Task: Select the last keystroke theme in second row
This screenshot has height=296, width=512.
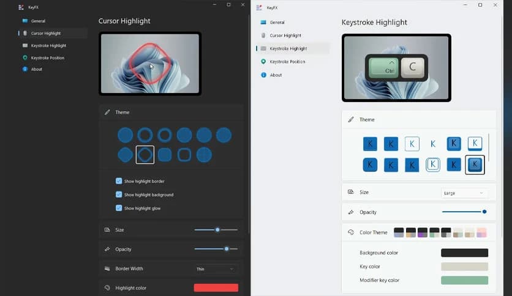Action: click(475, 165)
